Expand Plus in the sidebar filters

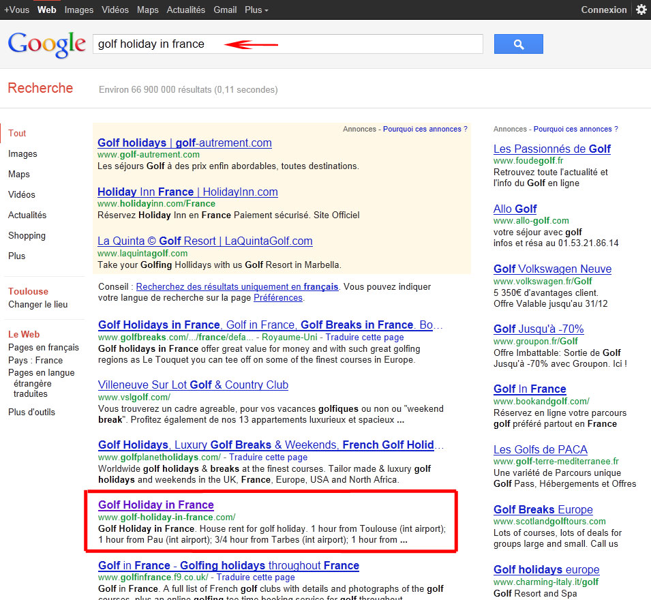(16, 256)
